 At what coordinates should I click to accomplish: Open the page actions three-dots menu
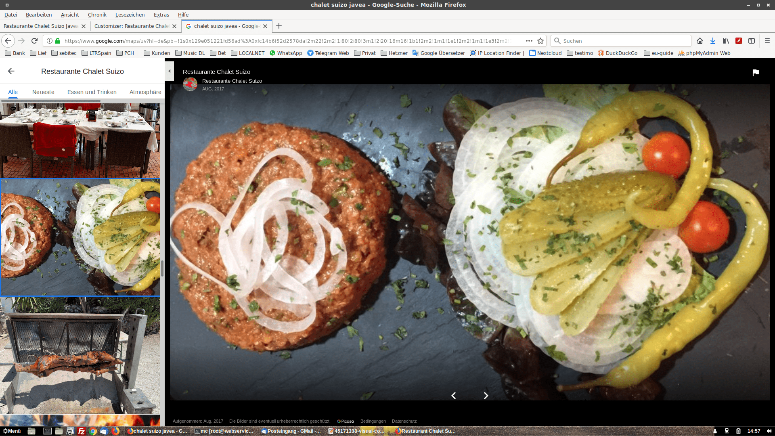pos(529,41)
